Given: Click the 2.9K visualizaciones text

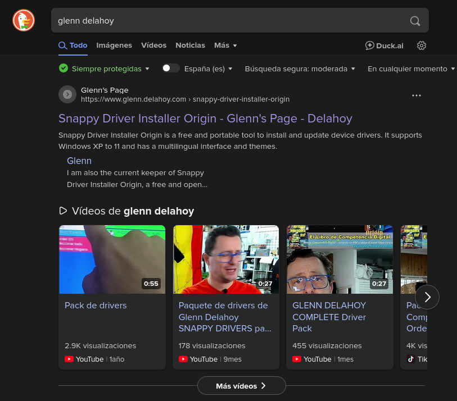Looking at the screenshot, I should pyautogui.click(x=100, y=345).
